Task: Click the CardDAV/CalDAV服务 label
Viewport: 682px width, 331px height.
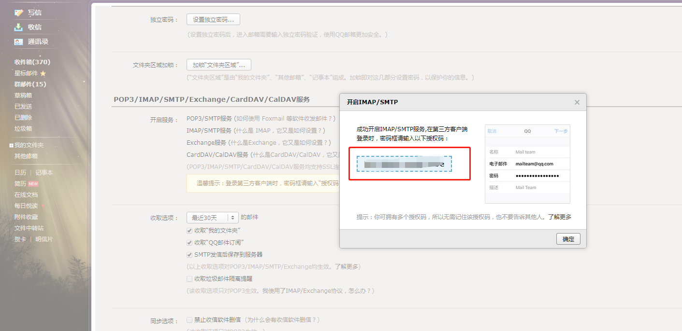Action: pyautogui.click(x=218, y=155)
